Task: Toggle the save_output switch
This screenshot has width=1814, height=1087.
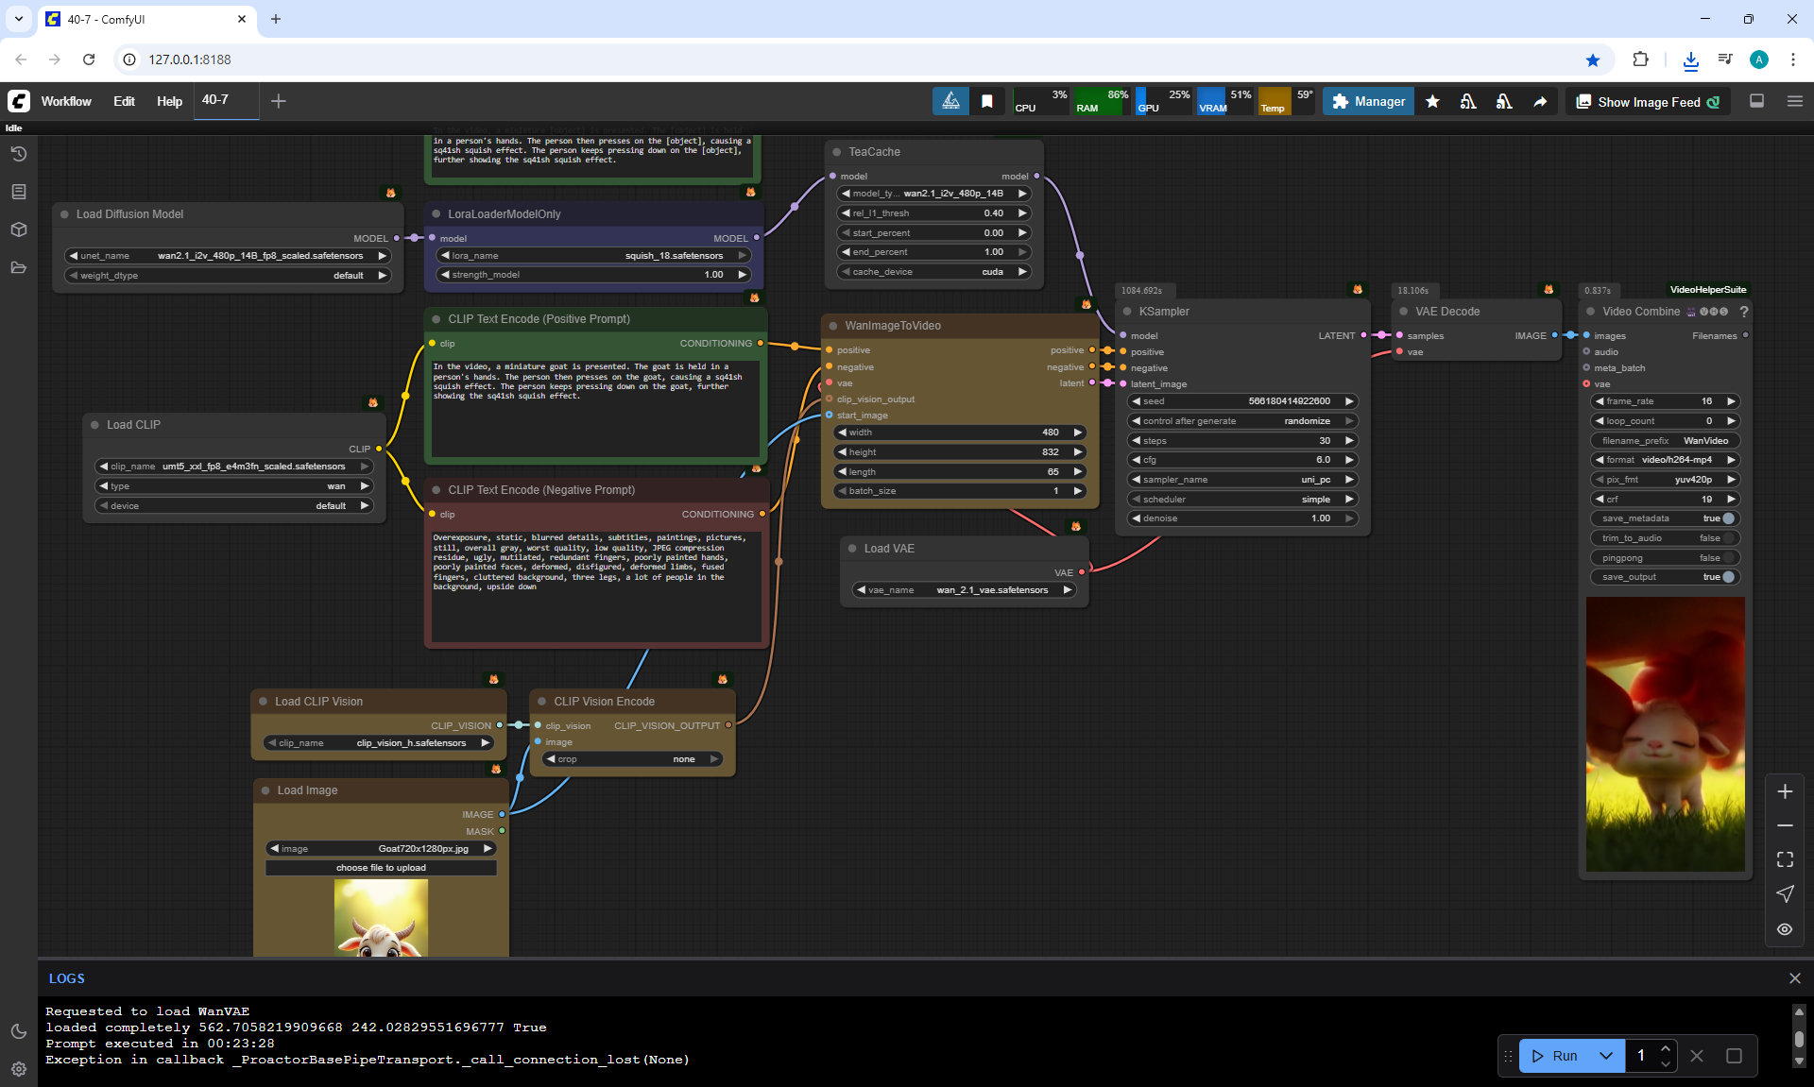Action: pos(1728,577)
